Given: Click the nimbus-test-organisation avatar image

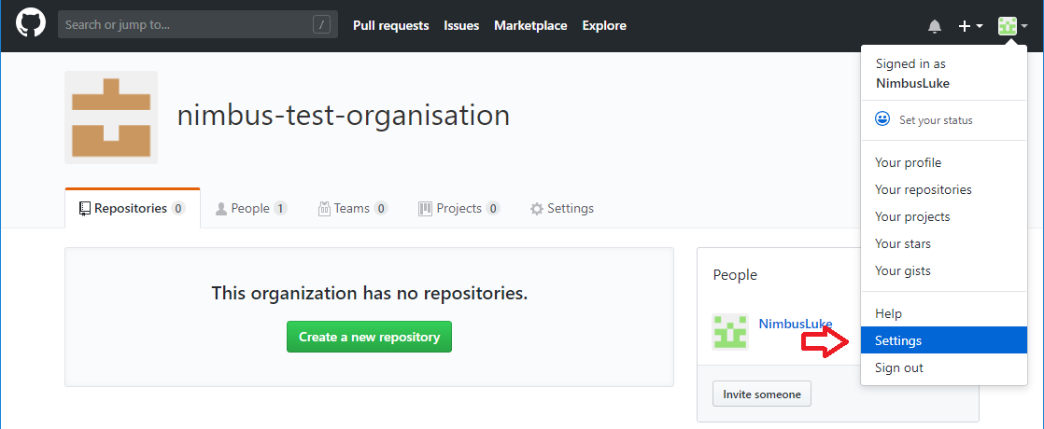Looking at the screenshot, I should (111, 118).
